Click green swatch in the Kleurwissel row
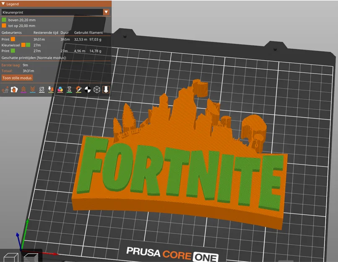 tap(28, 45)
